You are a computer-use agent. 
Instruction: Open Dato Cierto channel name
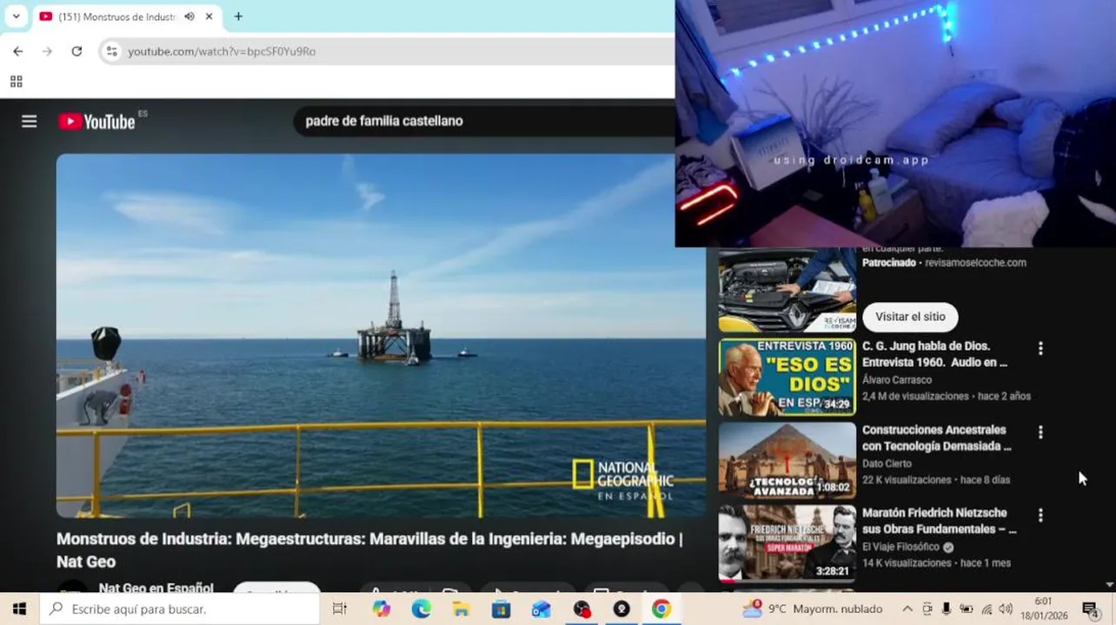pyautogui.click(x=887, y=464)
